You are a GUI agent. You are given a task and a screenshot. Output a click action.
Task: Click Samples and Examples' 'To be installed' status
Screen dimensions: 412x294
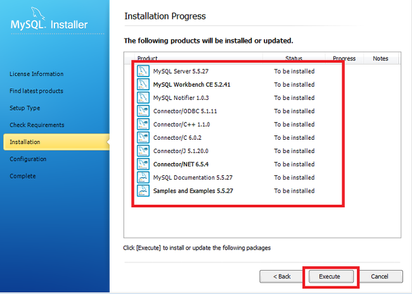[294, 191]
